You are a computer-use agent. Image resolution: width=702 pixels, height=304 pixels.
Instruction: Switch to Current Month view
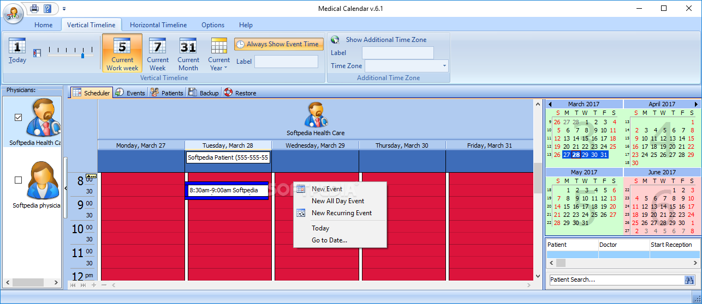(188, 53)
